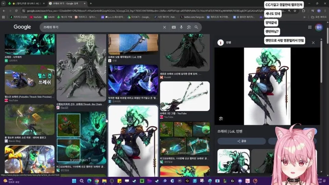Select the Google 검색 tab

[x=67, y=3]
